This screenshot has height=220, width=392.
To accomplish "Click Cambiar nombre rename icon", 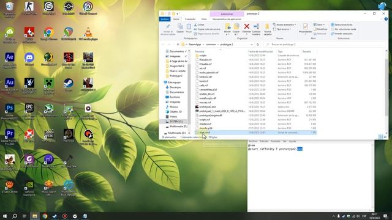I will [x=256, y=29].
